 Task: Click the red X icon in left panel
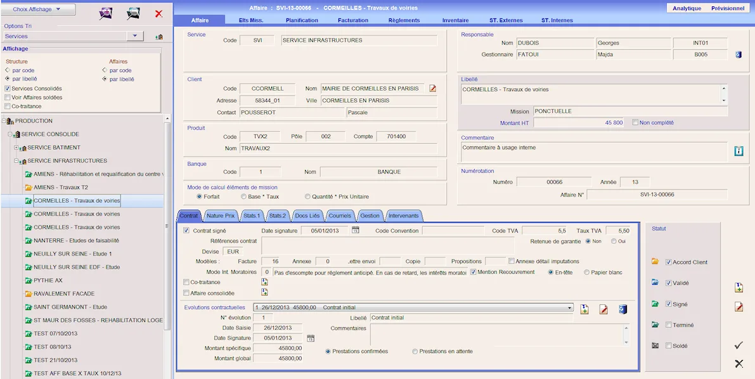pyautogui.click(x=158, y=13)
